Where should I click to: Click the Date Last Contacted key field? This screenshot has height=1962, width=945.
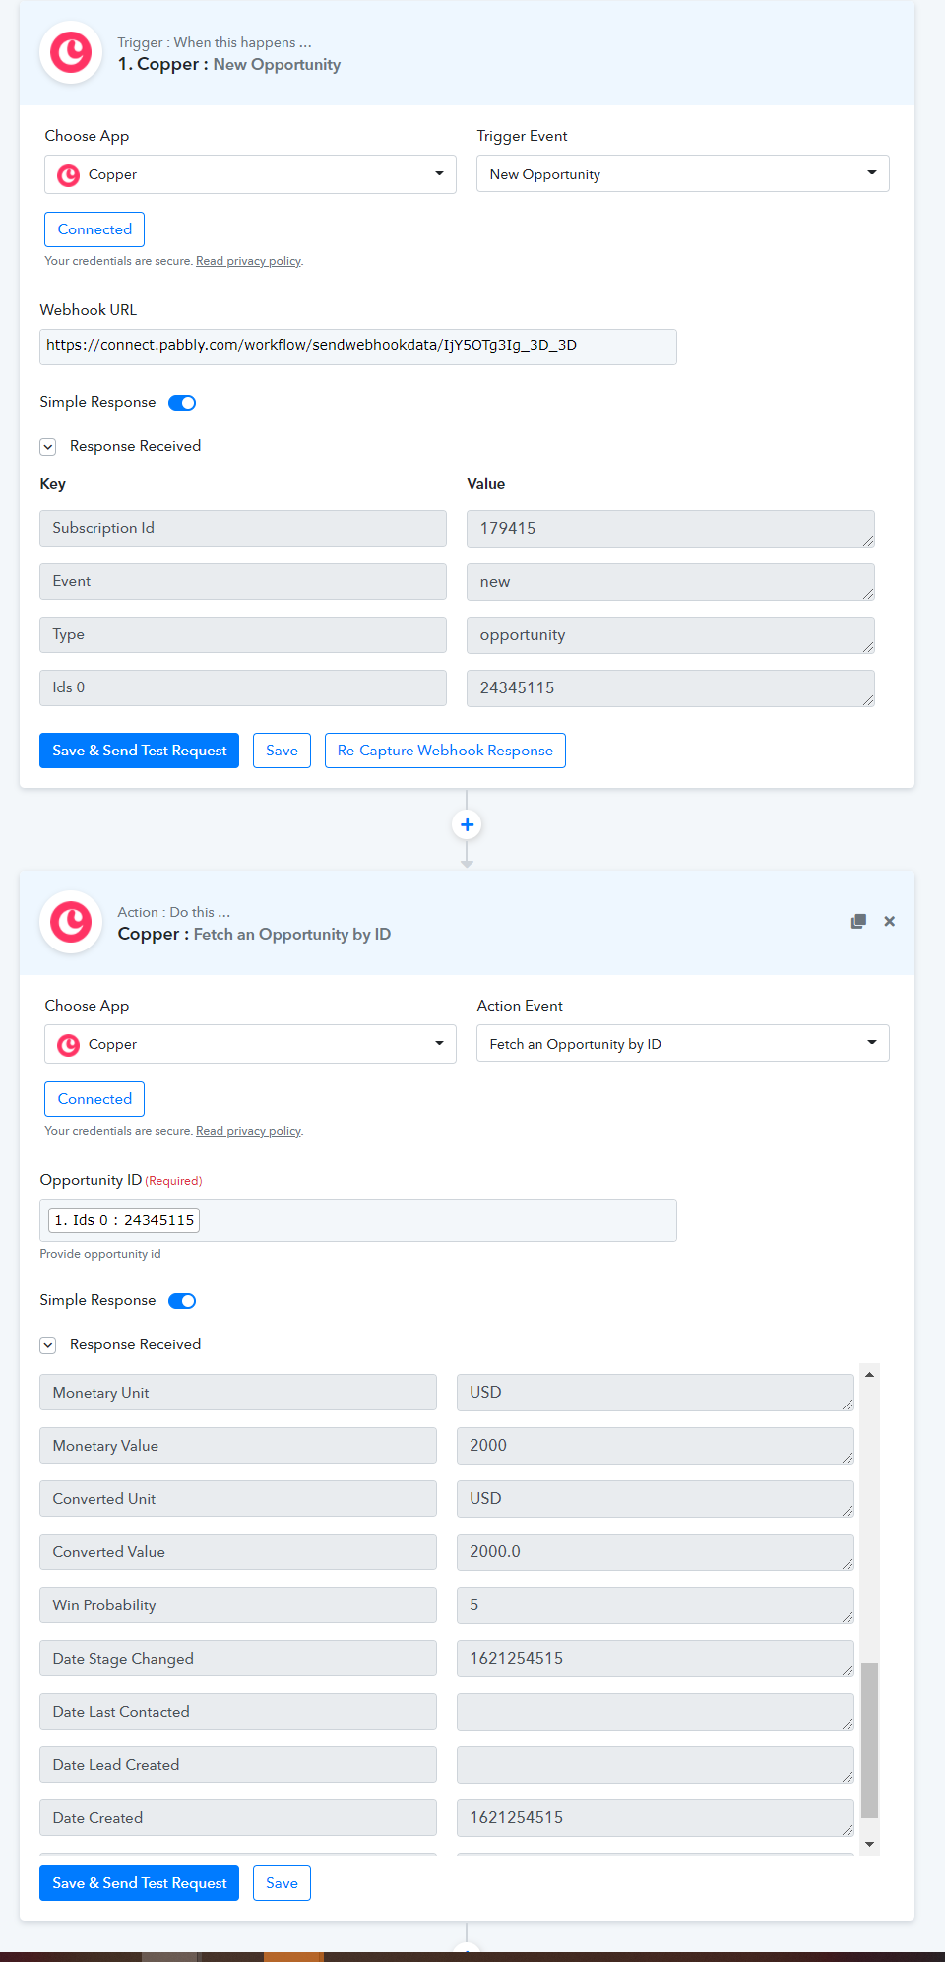238,1712
